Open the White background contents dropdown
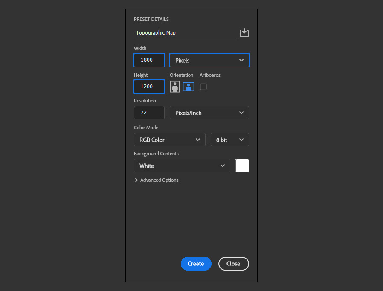The image size is (383, 291). (182, 166)
